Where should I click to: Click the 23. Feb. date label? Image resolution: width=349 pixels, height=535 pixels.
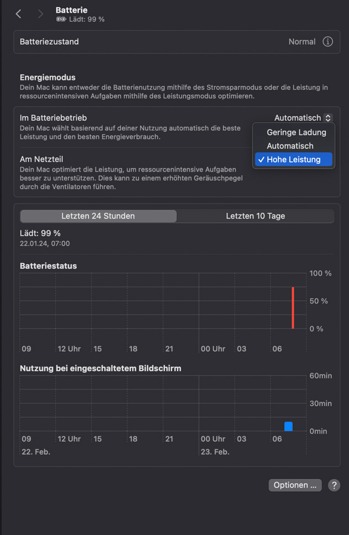(x=215, y=452)
